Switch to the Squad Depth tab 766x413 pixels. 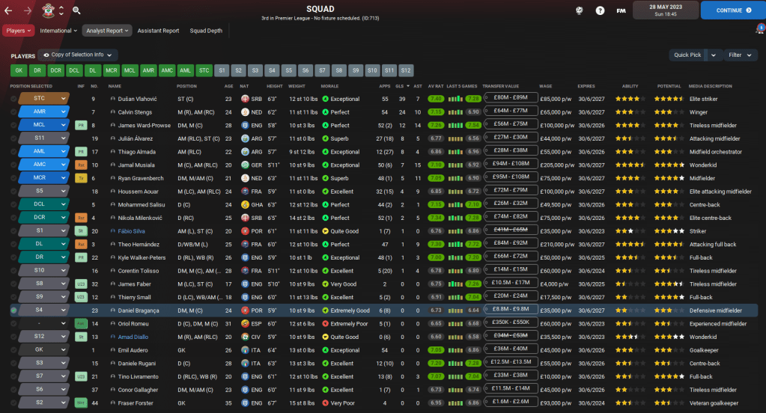[x=205, y=31]
